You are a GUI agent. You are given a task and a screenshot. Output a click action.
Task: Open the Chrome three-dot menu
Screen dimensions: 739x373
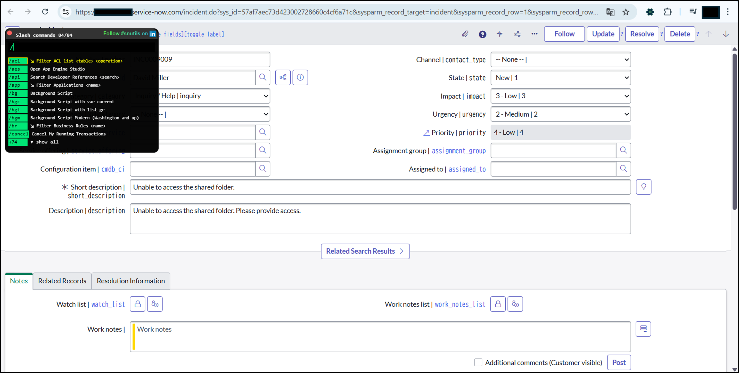(x=727, y=12)
